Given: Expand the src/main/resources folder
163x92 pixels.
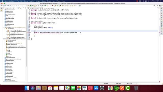Looking at the screenshot, I should (x=5, y=40).
